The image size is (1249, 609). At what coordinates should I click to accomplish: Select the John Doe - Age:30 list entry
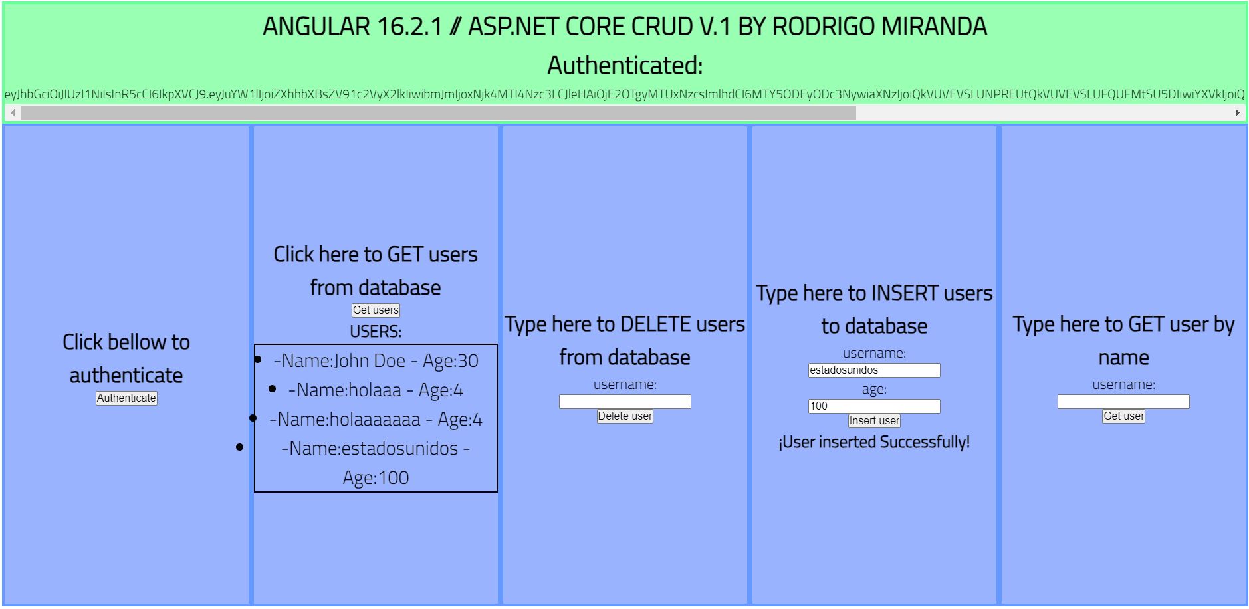pyautogui.click(x=376, y=361)
